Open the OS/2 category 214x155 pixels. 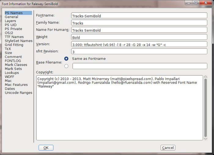point(9,33)
